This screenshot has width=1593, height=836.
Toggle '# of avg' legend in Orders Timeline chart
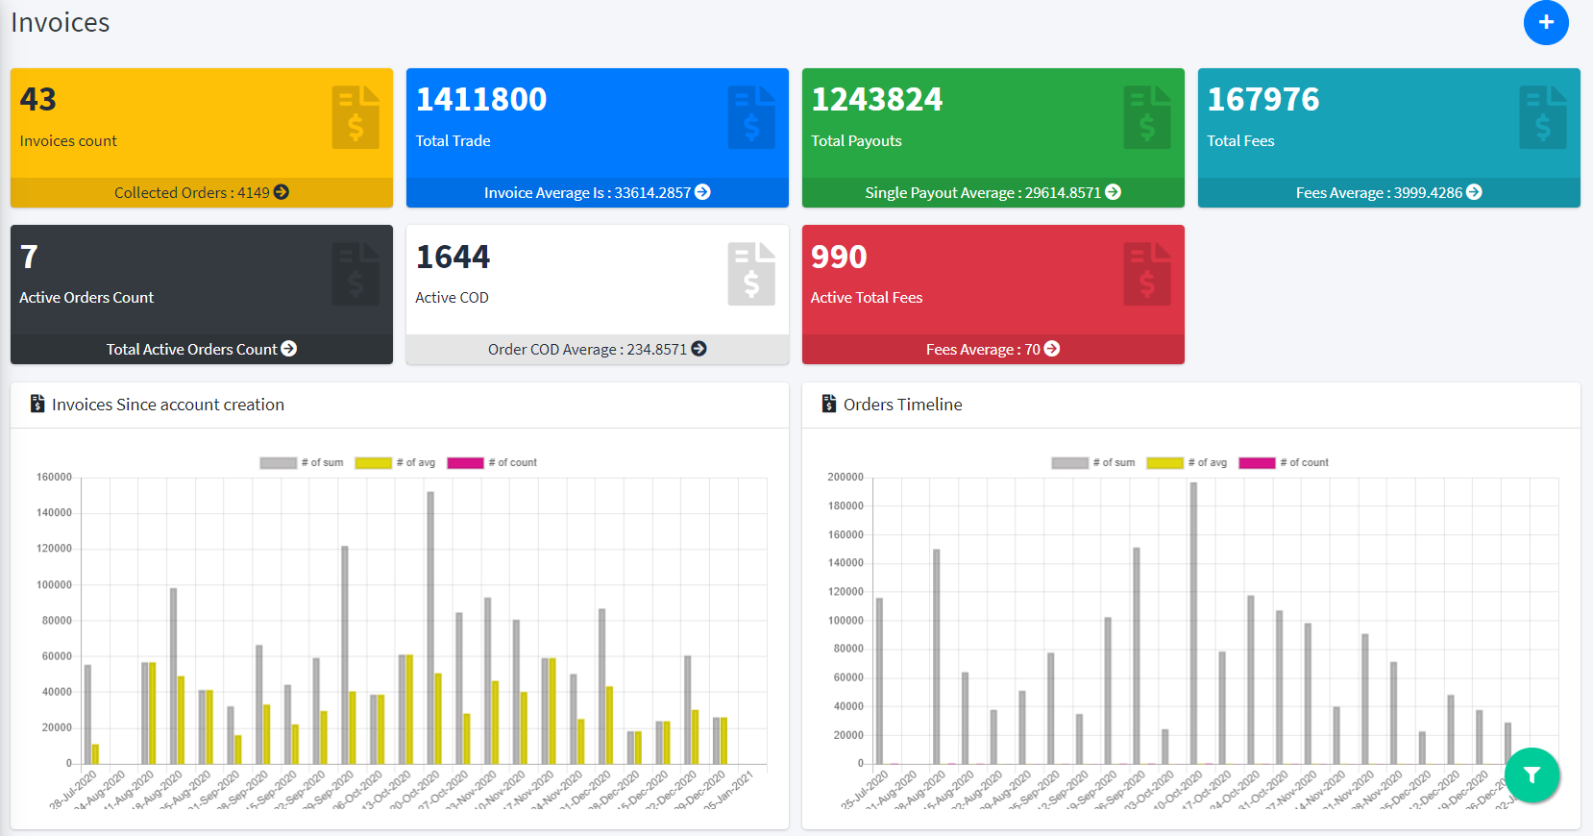(1187, 462)
